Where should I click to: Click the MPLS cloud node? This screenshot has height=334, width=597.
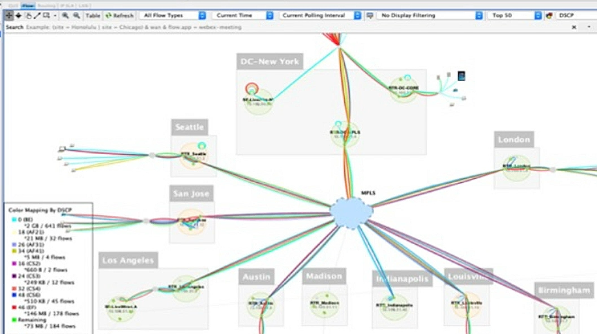[x=351, y=212]
